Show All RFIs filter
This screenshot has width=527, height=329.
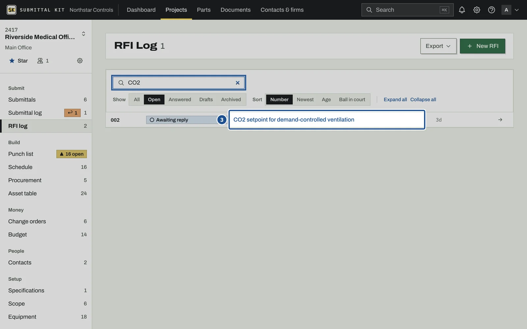137,99
